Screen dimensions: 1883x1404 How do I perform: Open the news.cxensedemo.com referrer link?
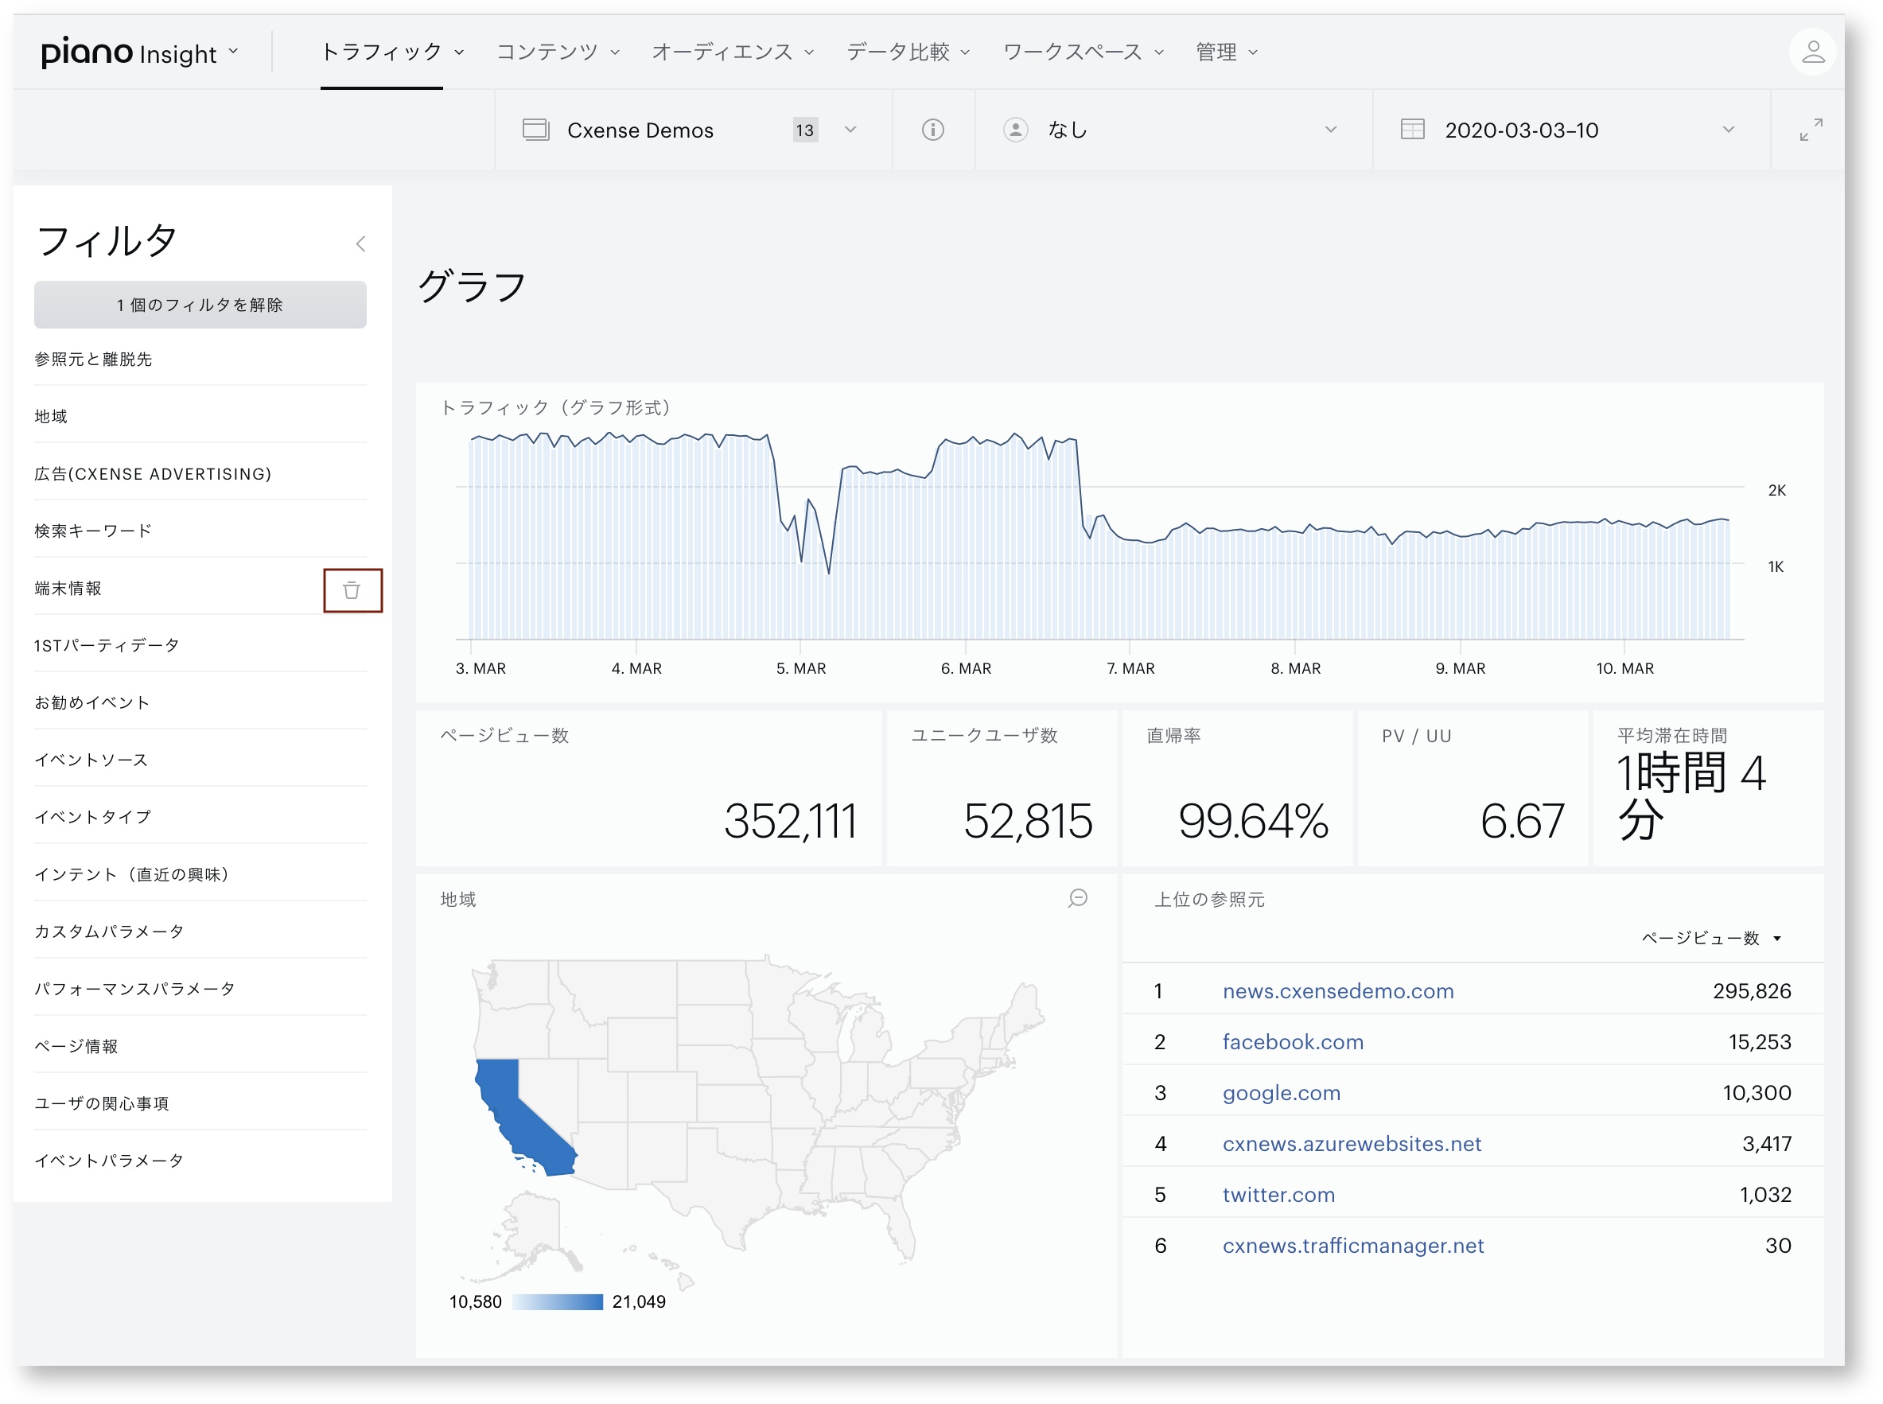click(x=1337, y=990)
